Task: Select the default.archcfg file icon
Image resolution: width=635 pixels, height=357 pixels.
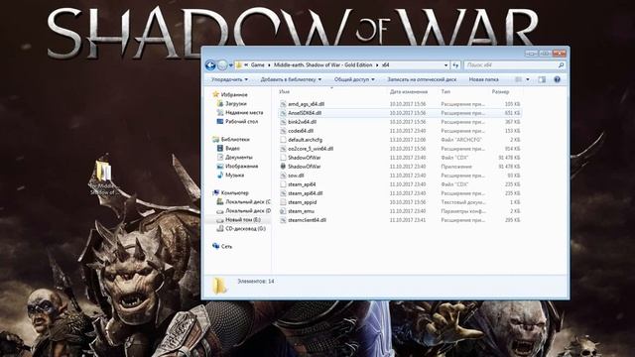Action: click(x=283, y=140)
